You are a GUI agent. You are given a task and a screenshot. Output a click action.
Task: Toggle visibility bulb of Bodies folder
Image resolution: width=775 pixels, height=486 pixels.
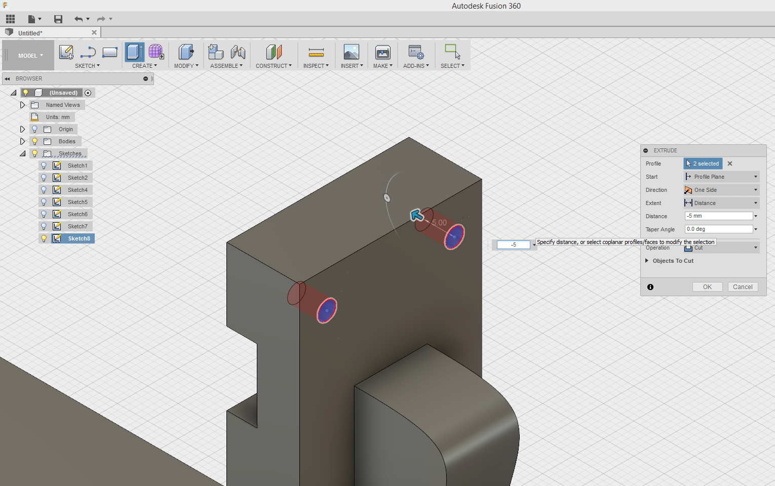[x=35, y=141]
